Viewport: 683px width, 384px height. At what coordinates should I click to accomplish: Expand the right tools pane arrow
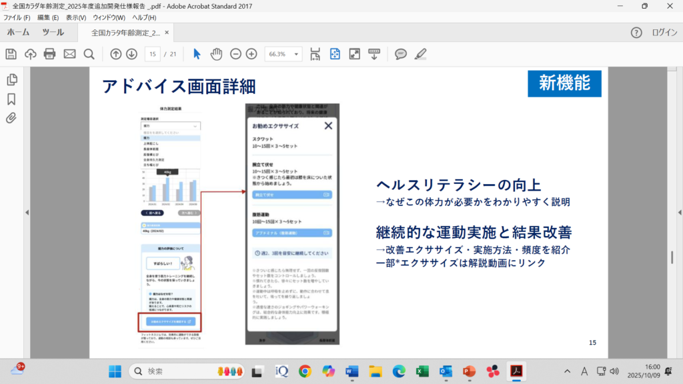tap(678, 213)
